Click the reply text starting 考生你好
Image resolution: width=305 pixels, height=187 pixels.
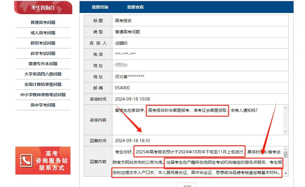[198, 162]
